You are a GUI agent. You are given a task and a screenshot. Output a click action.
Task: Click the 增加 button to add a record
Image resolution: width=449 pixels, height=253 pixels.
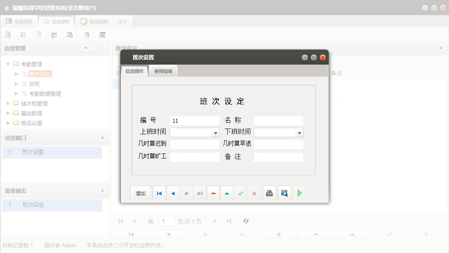[140, 193]
